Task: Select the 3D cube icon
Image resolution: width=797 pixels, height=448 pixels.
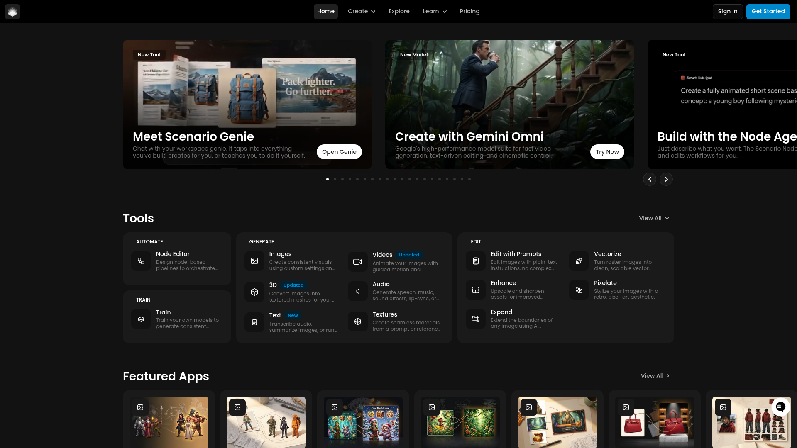Action: click(x=254, y=292)
